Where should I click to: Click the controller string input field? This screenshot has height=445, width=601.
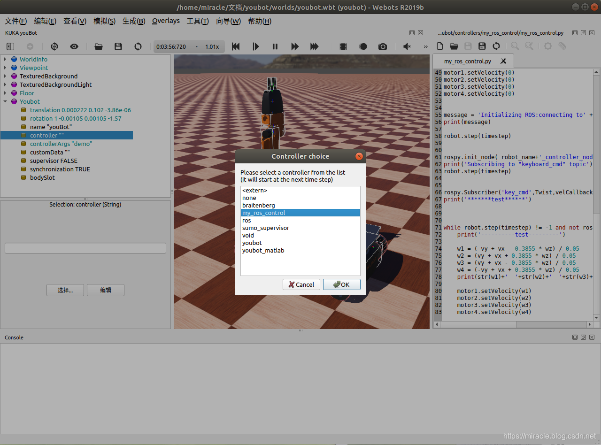85,248
